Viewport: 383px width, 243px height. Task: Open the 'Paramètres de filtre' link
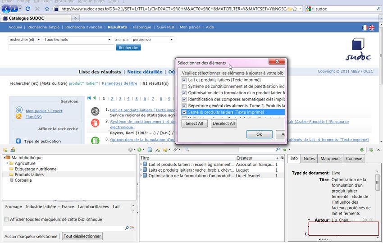coord(119,83)
